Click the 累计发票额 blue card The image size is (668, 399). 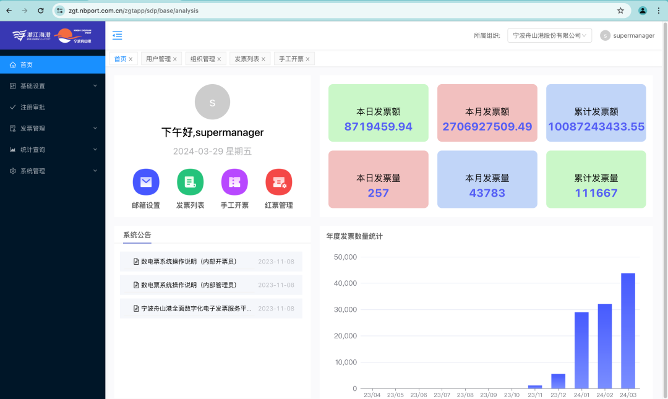(x=596, y=113)
